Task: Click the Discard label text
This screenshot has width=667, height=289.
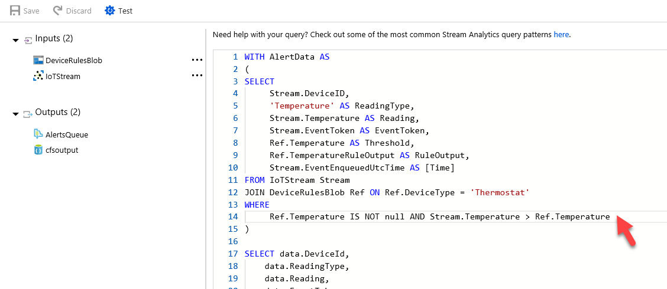Action: tap(79, 11)
